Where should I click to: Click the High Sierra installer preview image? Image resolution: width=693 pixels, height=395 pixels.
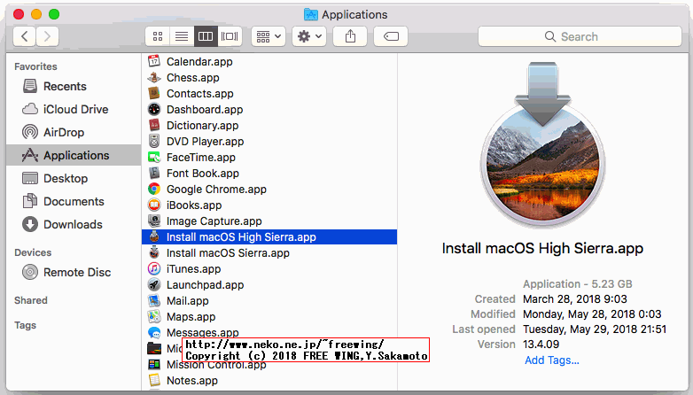click(542, 145)
